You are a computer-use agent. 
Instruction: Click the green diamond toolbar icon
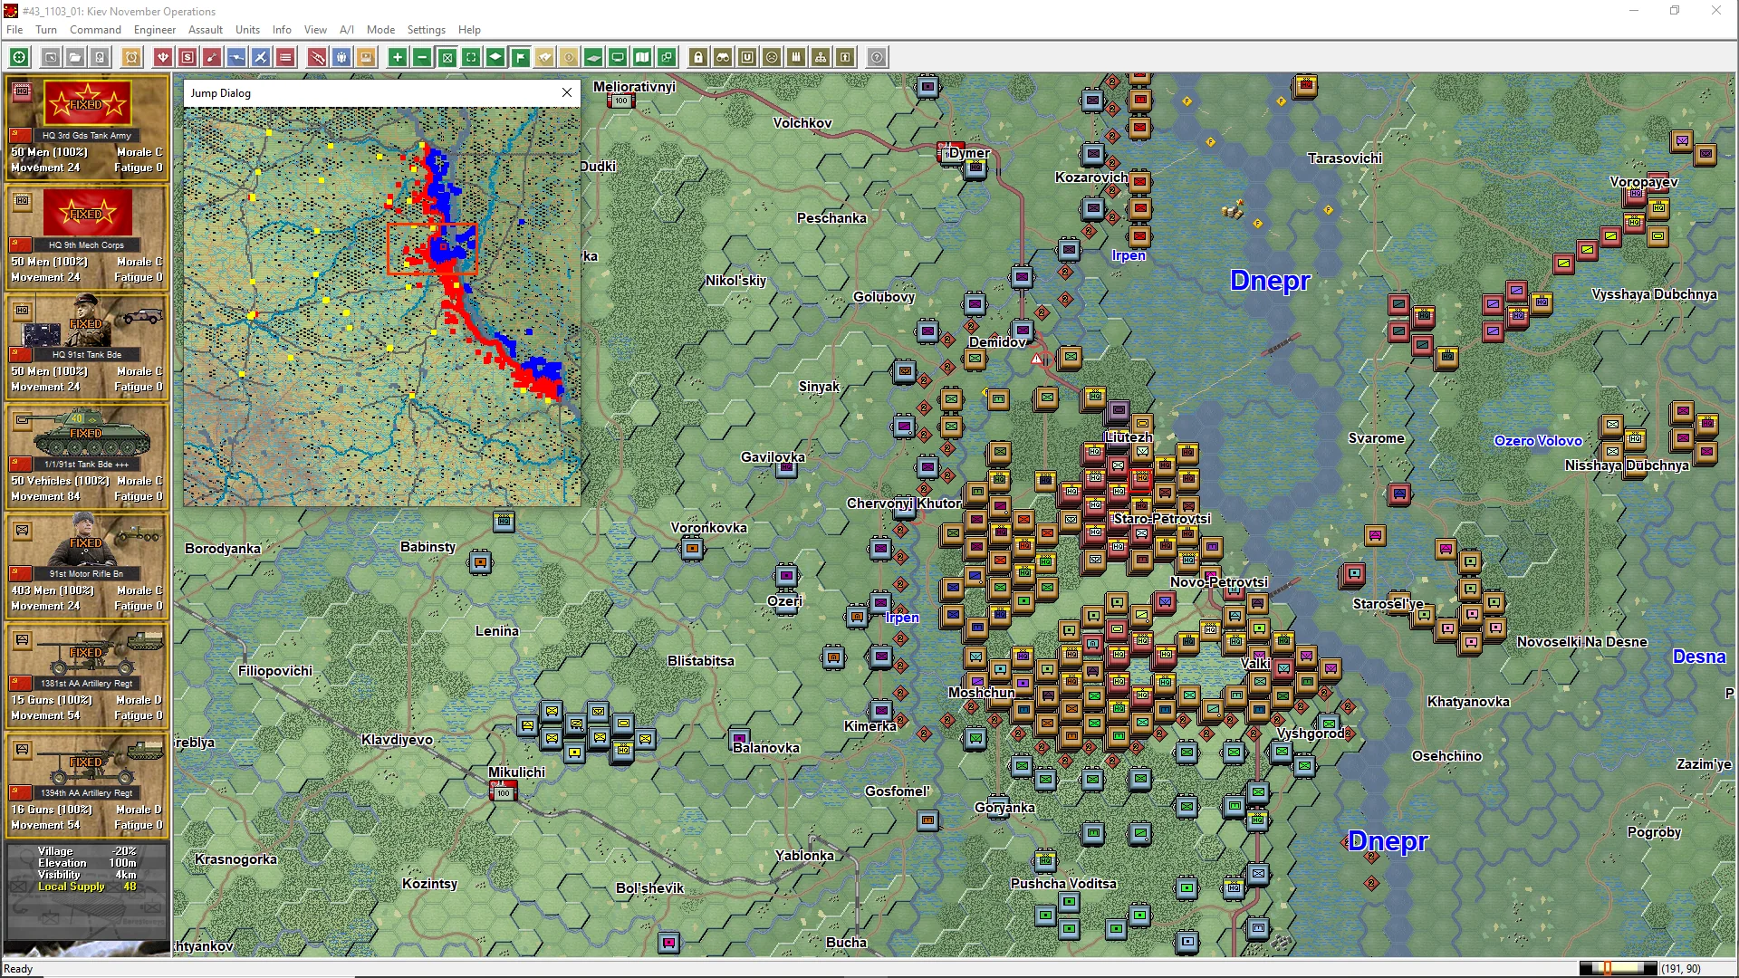click(495, 57)
